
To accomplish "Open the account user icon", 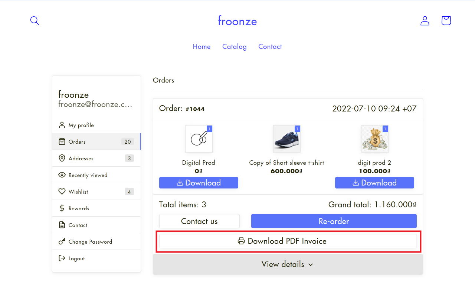I will pyautogui.click(x=425, y=21).
